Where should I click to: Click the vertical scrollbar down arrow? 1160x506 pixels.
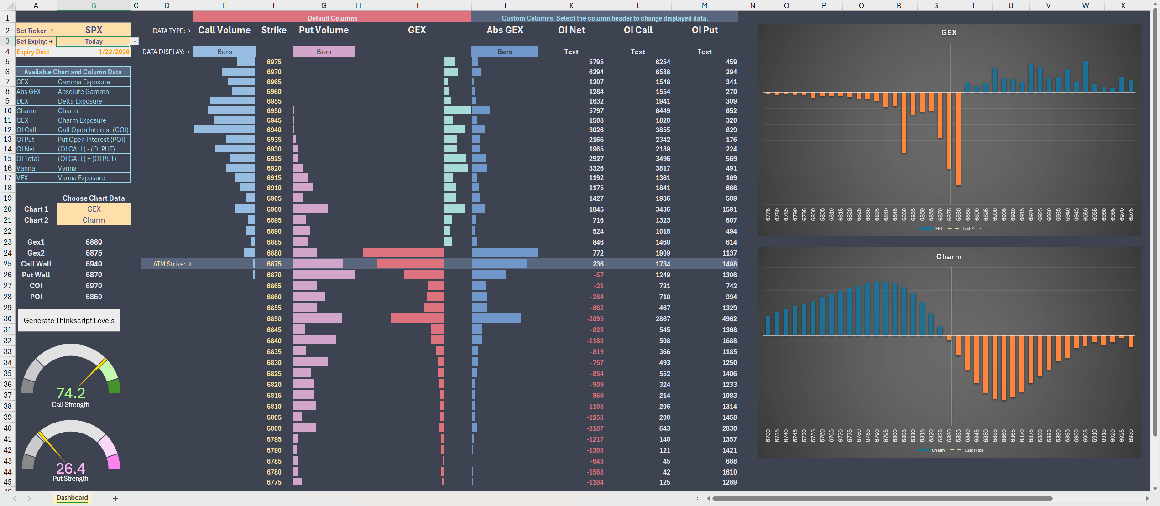(1155, 488)
